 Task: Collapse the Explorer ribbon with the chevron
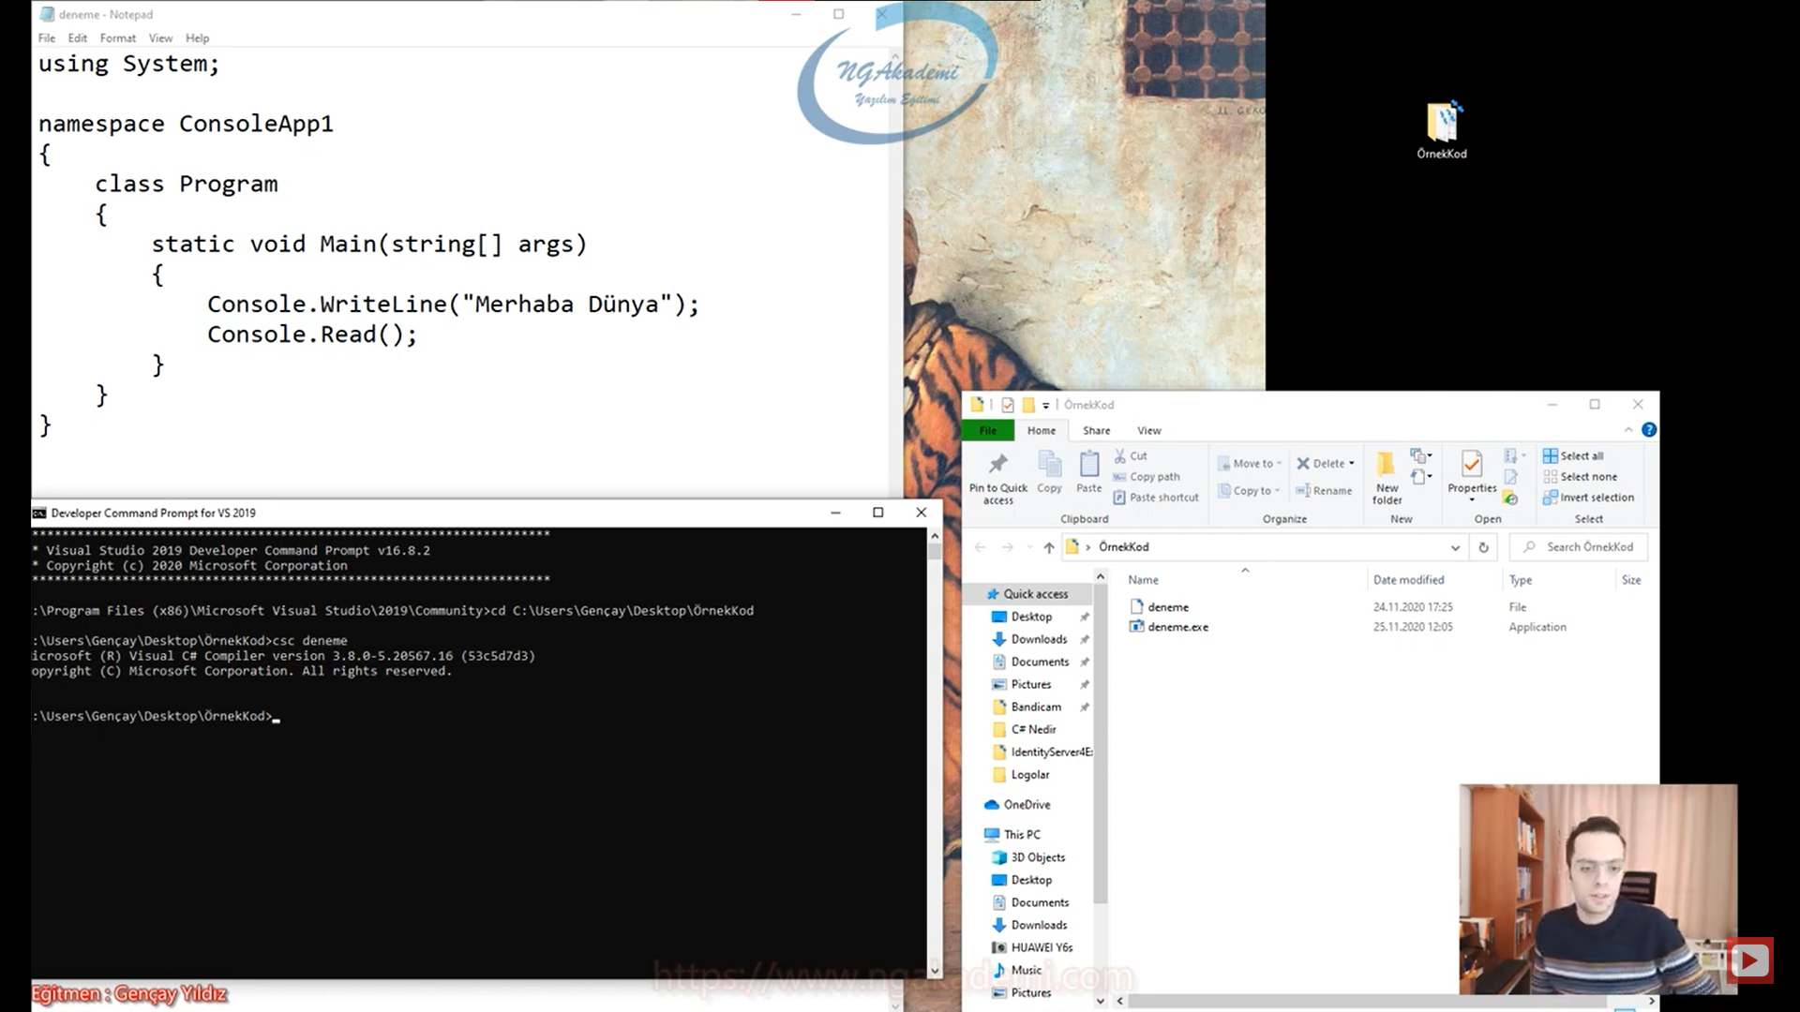(1627, 429)
